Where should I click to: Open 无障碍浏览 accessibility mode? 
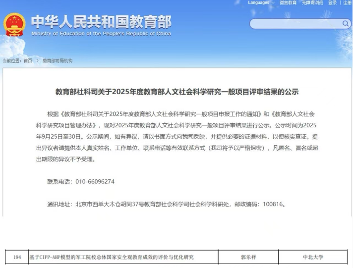pyautogui.click(x=312, y=3)
